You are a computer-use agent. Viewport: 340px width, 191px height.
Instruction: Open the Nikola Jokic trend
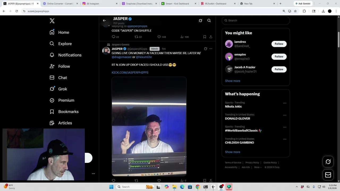tap(233, 106)
